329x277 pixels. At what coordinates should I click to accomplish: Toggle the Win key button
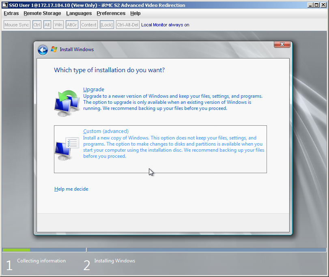click(58, 25)
